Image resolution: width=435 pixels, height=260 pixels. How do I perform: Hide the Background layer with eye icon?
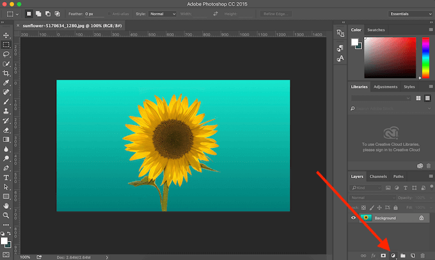click(x=354, y=218)
